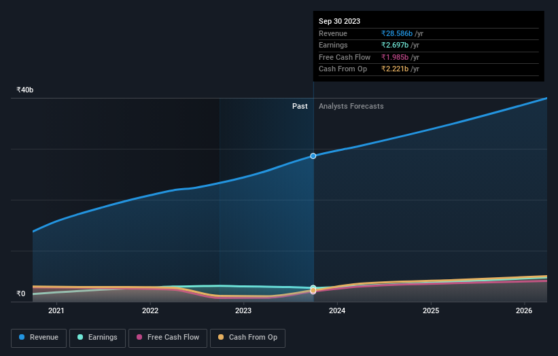Click the 2024 x-axis label
This screenshot has height=356, width=558.
pos(337,311)
